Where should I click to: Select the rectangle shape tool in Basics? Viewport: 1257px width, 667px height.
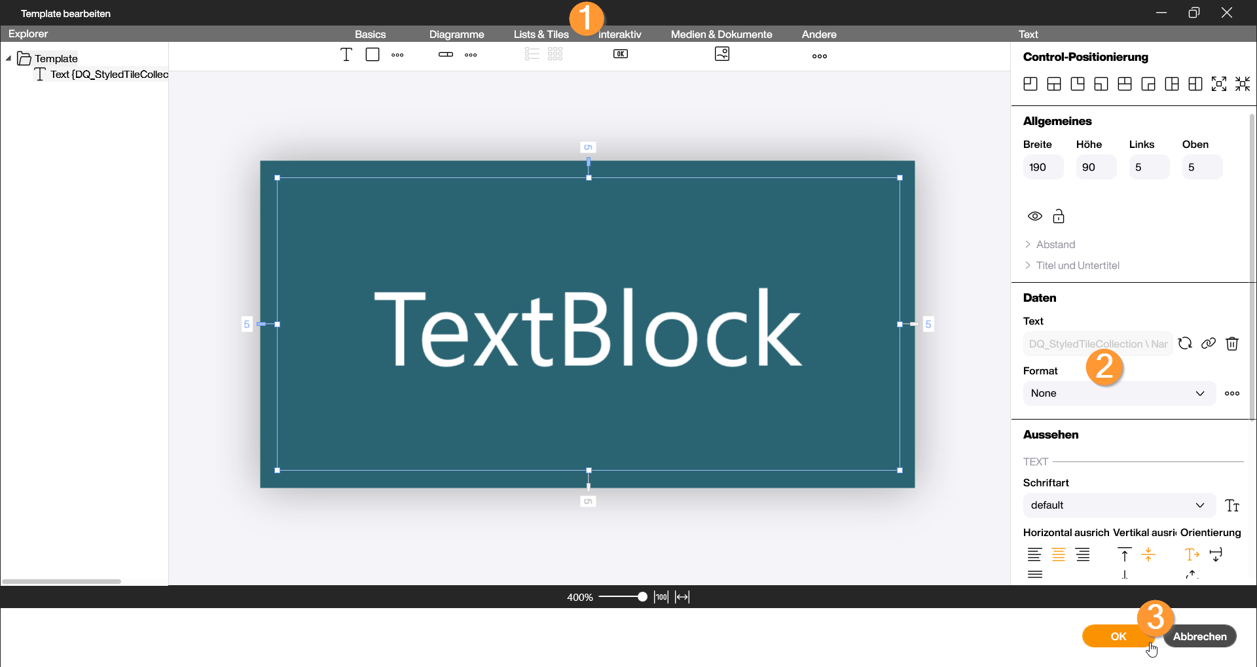pyautogui.click(x=373, y=55)
